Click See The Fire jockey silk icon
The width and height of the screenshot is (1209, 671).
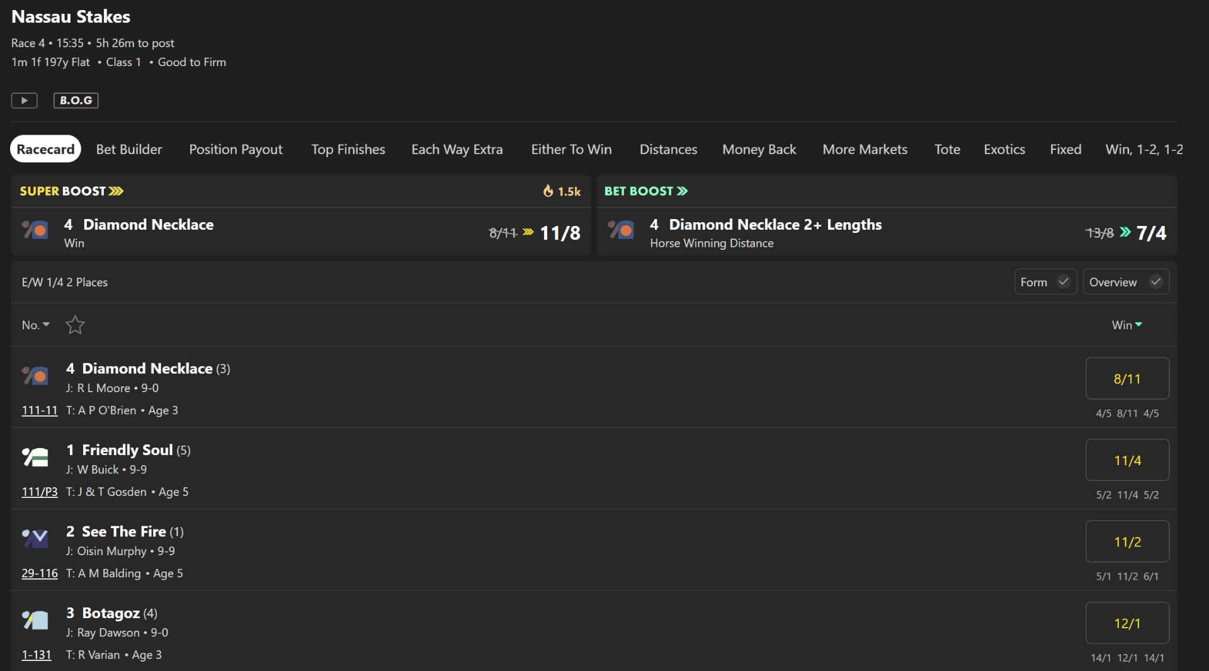pyautogui.click(x=35, y=538)
